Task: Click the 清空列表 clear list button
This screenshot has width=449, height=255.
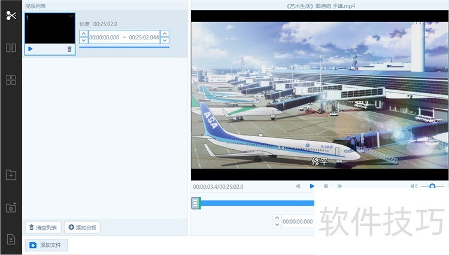Action: click(43, 228)
